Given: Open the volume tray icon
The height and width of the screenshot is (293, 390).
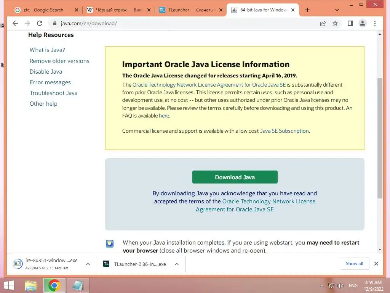Looking at the screenshot, I should click(x=340, y=286).
